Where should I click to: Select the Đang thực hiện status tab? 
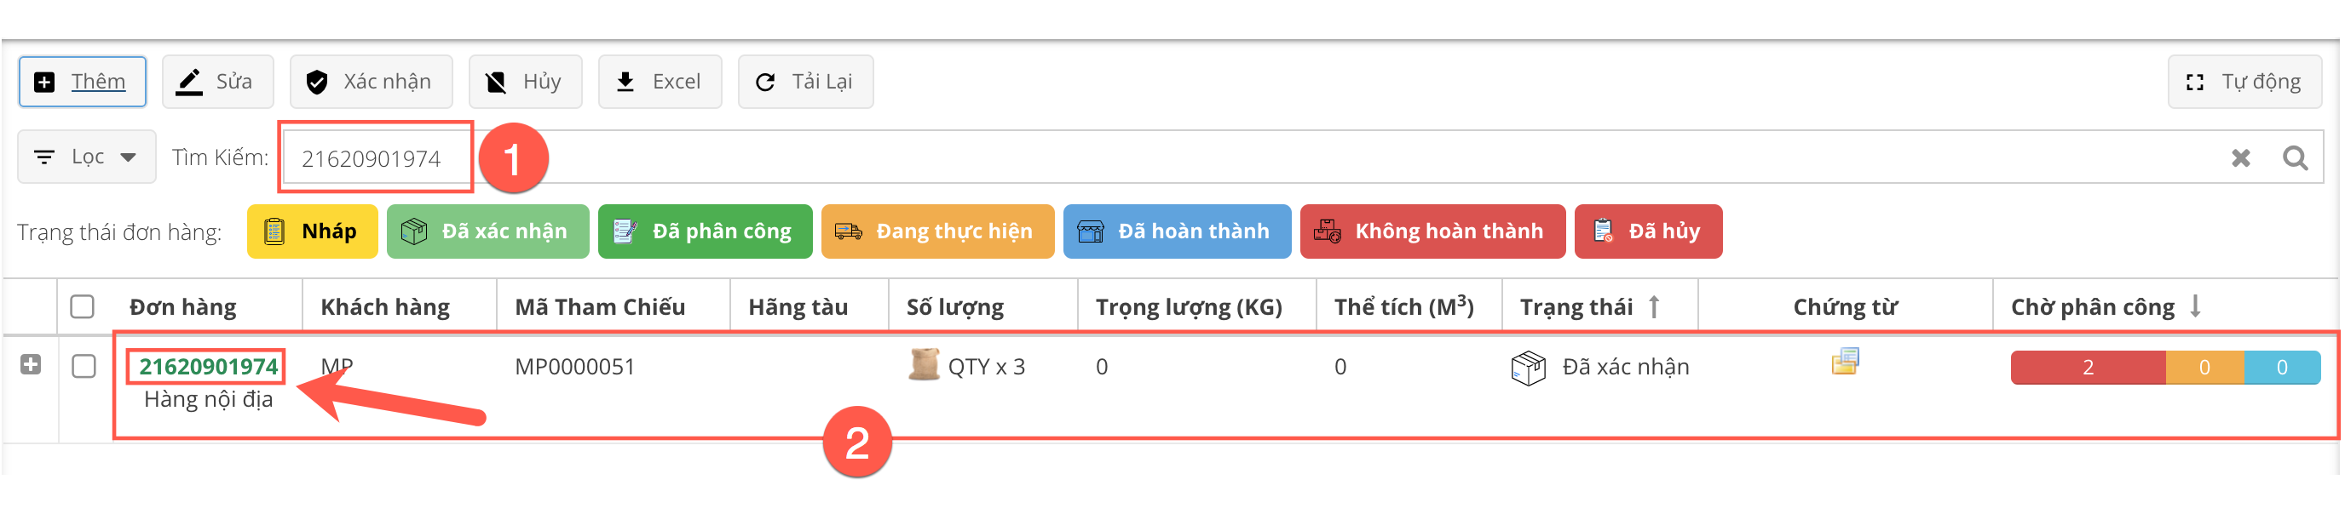pos(936,231)
